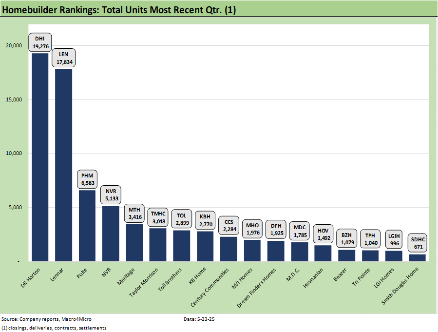Click the Dream Finders Homes axis label
Screen dimensions: 438x332
coord(256,288)
